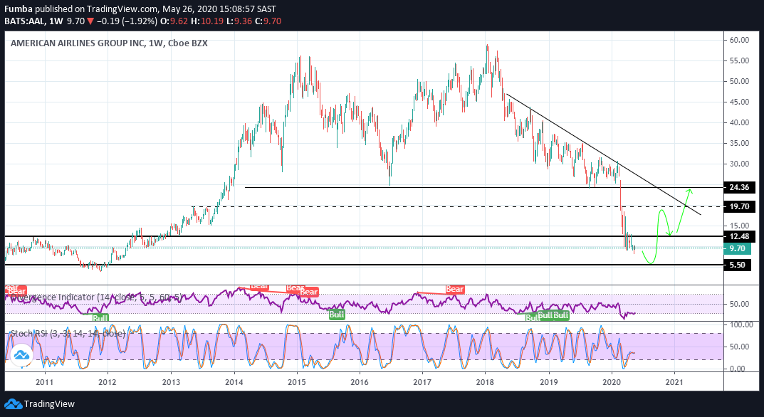Click the Stoch RSI (3, 3, 14, 14, close) legend
Viewport: 764px width, 417px height.
(x=68, y=334)
